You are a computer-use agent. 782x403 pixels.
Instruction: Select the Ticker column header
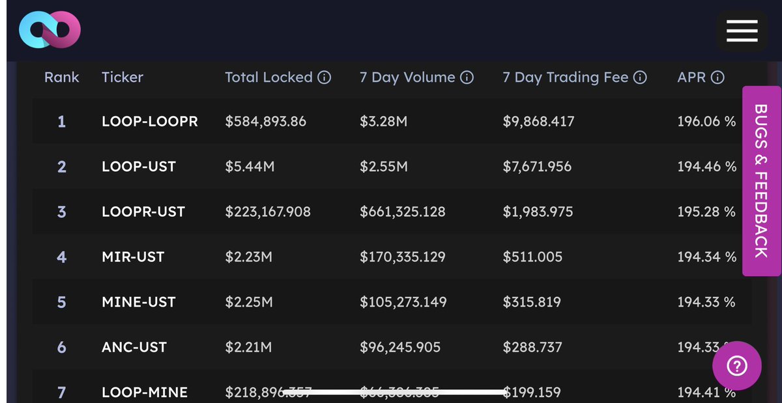pyautogui.click(x=123, y=77)
